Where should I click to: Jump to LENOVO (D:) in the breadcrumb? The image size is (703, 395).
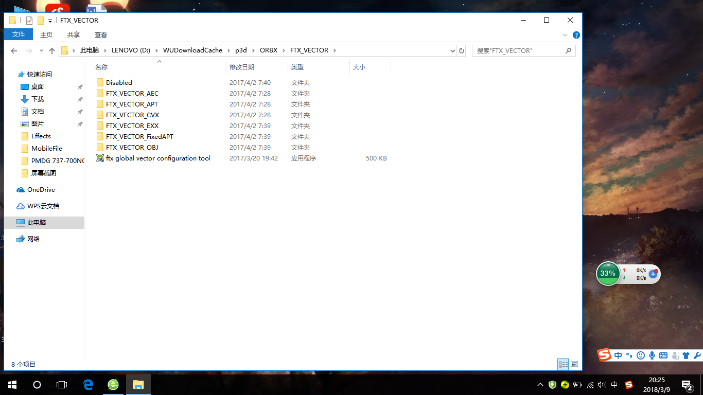coord(131,50)
